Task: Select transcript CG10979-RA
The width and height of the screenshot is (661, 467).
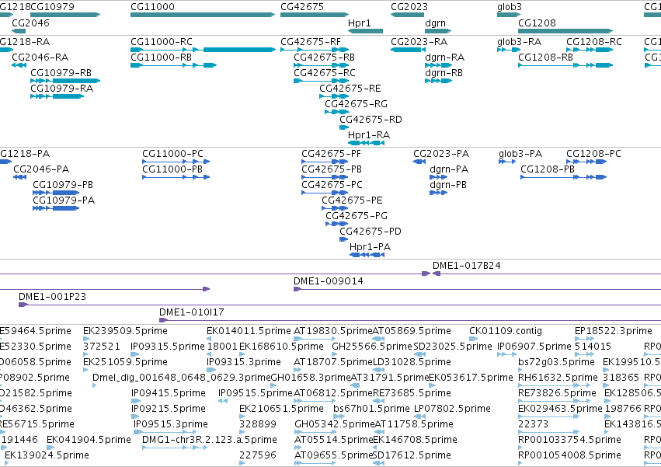Action: (x=61, y=89)
